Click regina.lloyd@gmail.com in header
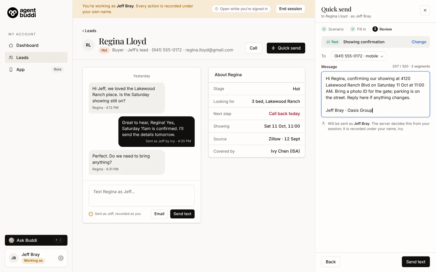 tap(209, 50)
